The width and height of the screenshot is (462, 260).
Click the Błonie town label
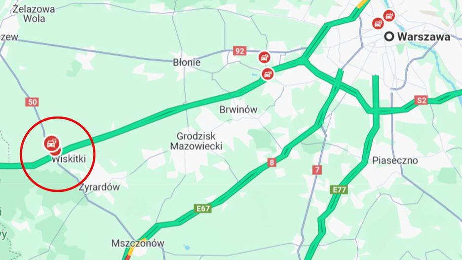(187, 63)
